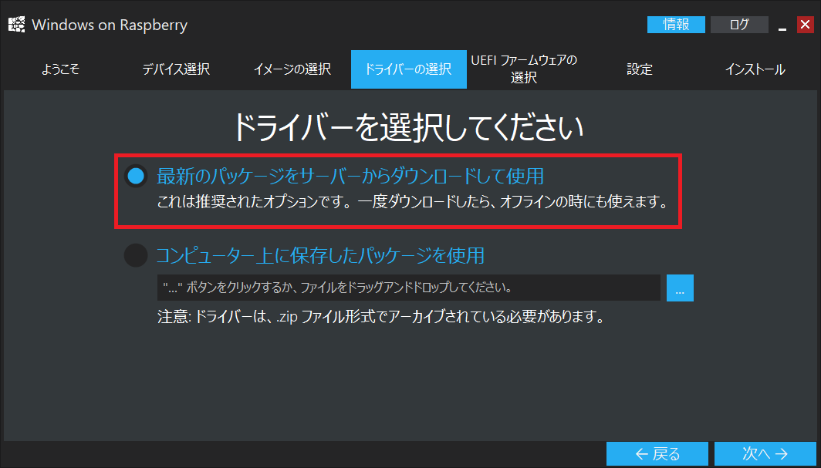821x468 pixels.
Task: Open the ログ log view
Action: (739, 25)
